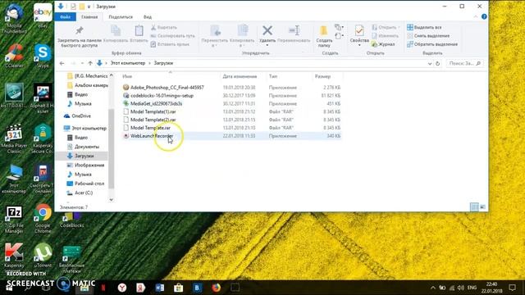Click Изменить in the ribbon
The height and width of the screenshot is (295, 525).
pyautogui.click(x=385, y=36)
